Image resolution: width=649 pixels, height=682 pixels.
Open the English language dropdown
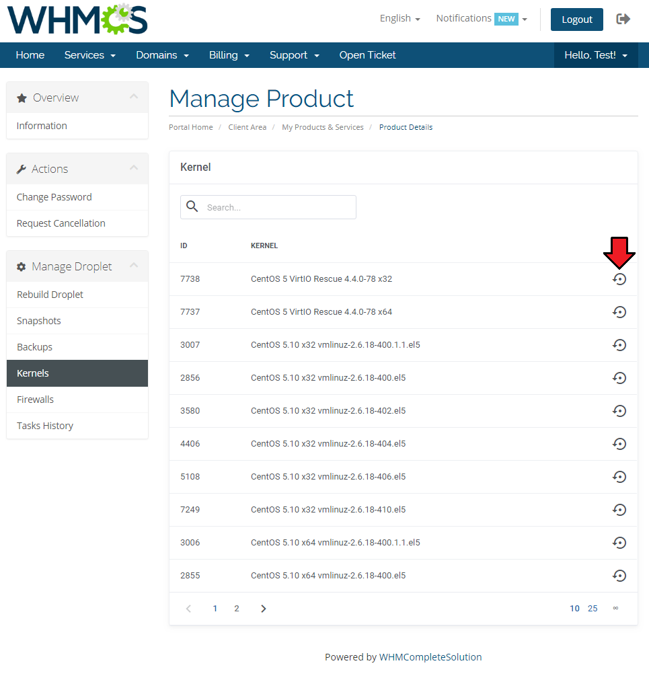399,19
